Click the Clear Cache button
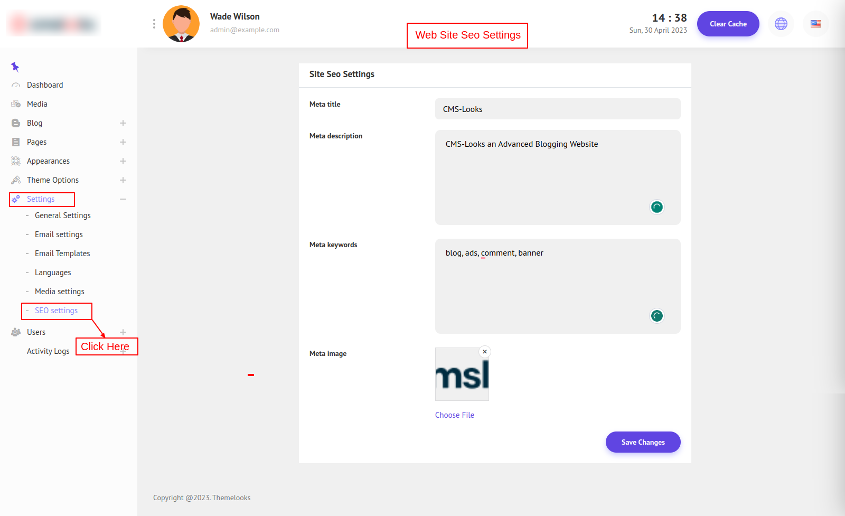The width and height of the screenshot is (845, 516). click(728, 24)
